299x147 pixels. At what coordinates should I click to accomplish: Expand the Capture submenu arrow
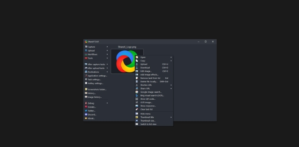point(107,47)
